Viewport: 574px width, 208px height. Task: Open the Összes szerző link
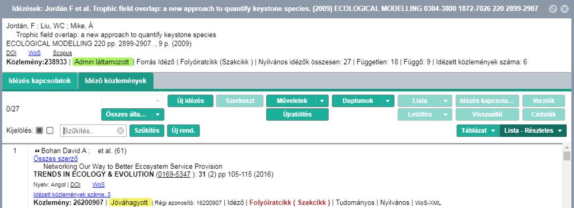[55, 159]
